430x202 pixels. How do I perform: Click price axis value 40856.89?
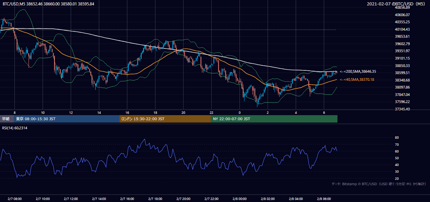pyautogui.click(x=402, y=7)
